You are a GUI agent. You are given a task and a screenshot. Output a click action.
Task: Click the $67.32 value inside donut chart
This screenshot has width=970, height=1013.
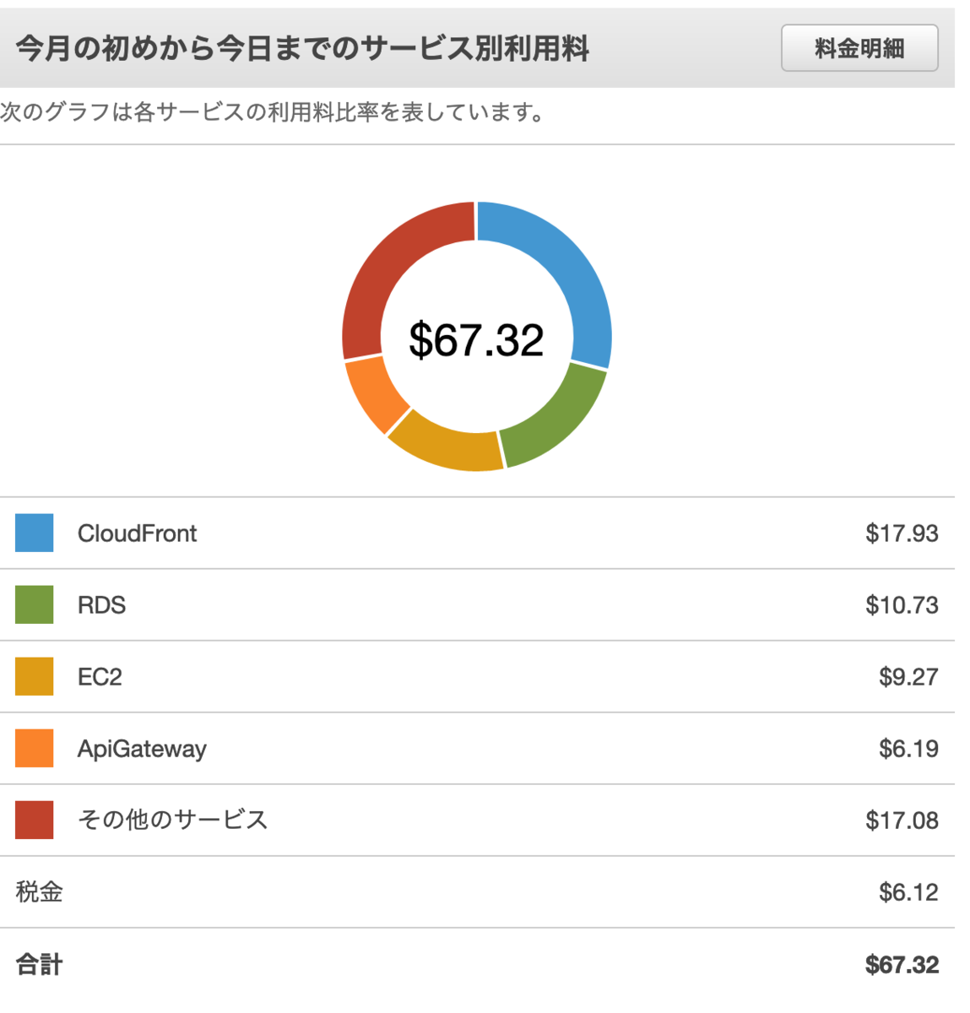[476, 340]
